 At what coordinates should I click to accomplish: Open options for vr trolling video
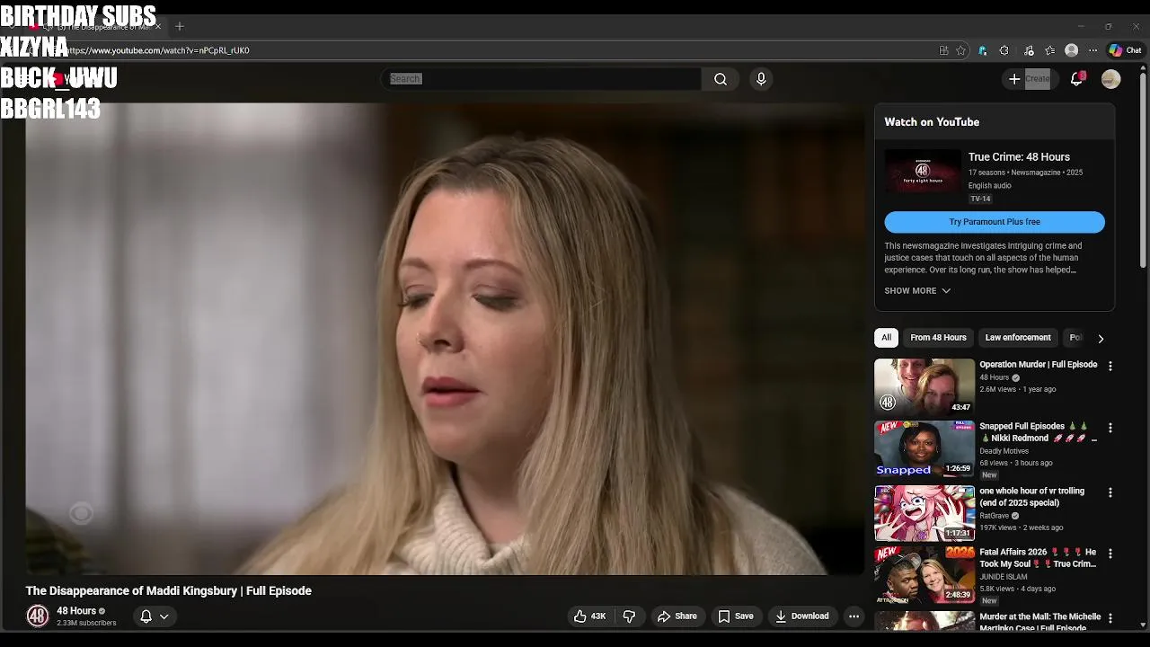tap(1110, 493)
